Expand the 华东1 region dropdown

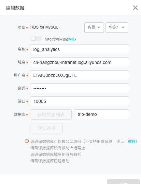(x=117, y=28)
